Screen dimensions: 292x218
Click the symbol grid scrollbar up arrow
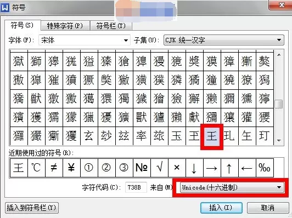pos(279,55)
